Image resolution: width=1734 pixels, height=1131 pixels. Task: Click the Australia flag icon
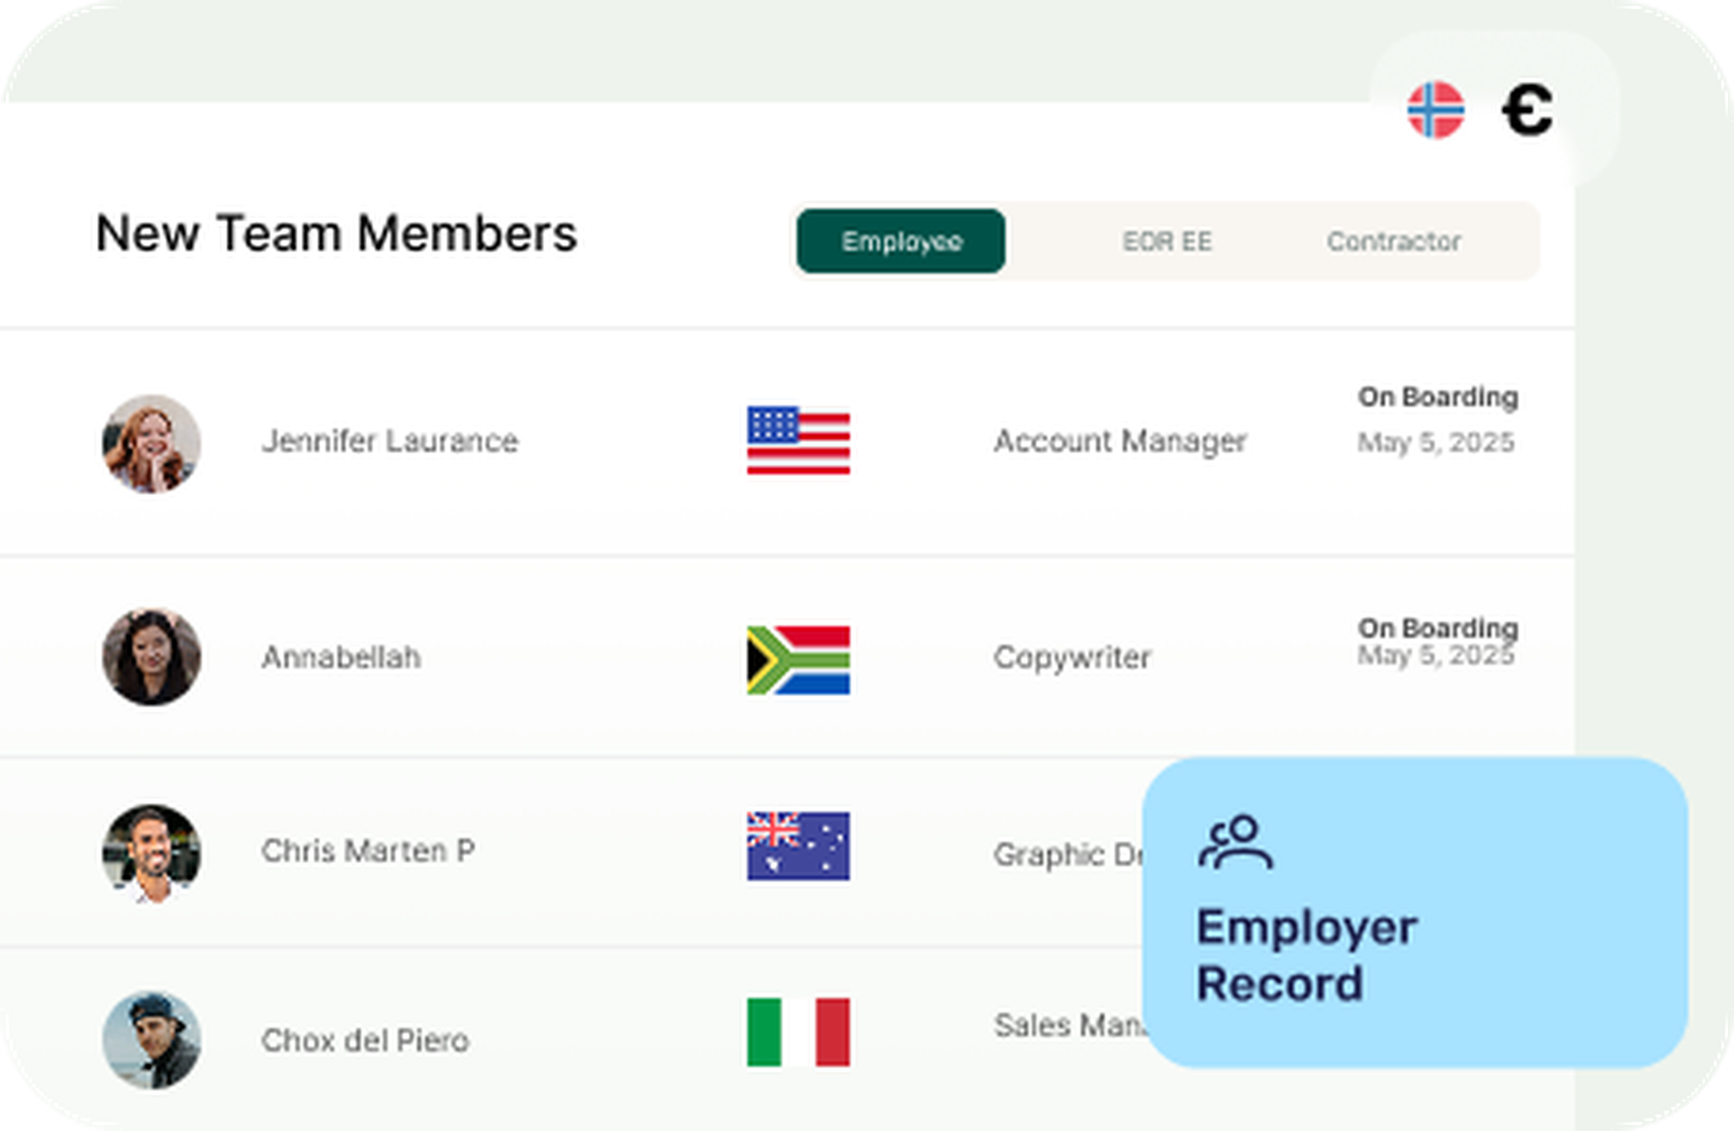click(x=798, y=846)
